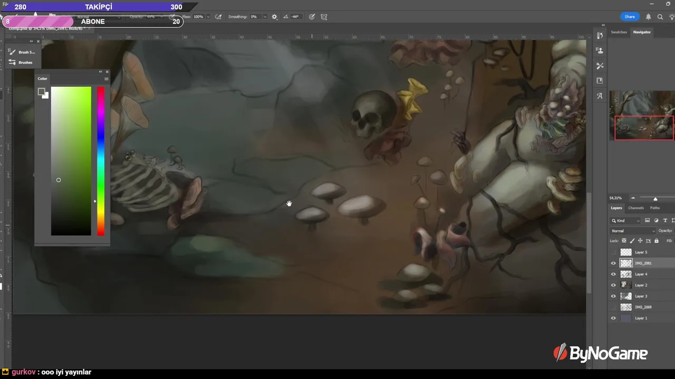
Task: Select the Navigator tab
Action: (x=642, y=32)
